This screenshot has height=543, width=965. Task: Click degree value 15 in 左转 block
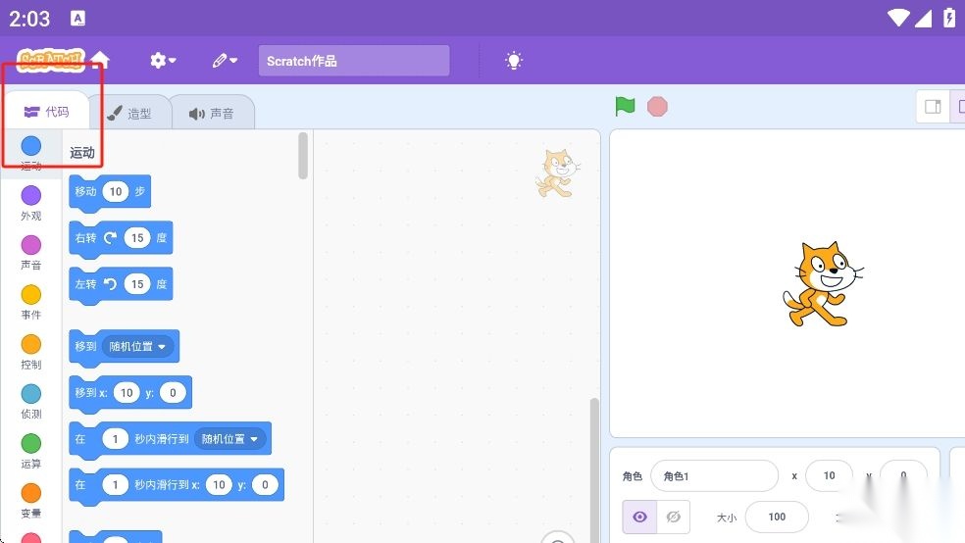(137, 284)
